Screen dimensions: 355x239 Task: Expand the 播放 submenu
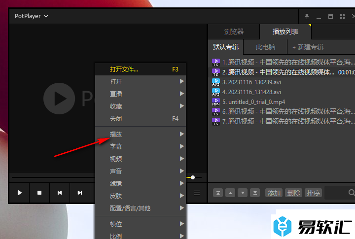tap(141, 134)
